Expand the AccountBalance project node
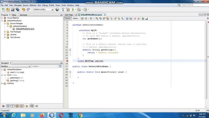Viewport: 209px width, 118px height. coord(2,18)
